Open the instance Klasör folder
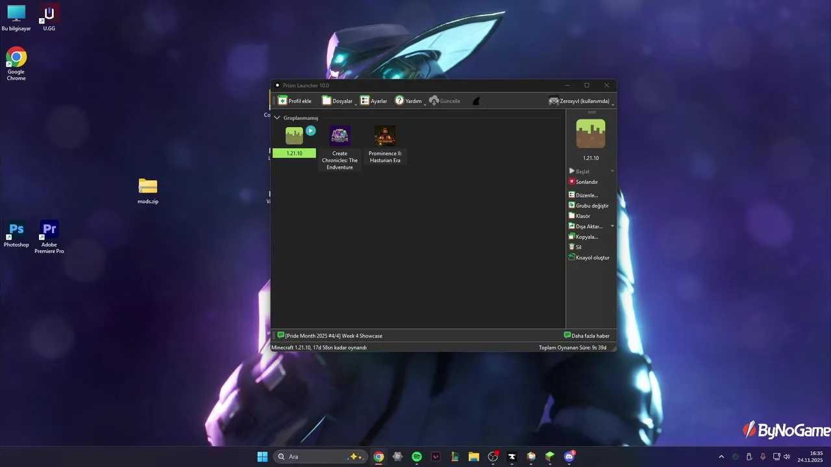 point(579,216)
